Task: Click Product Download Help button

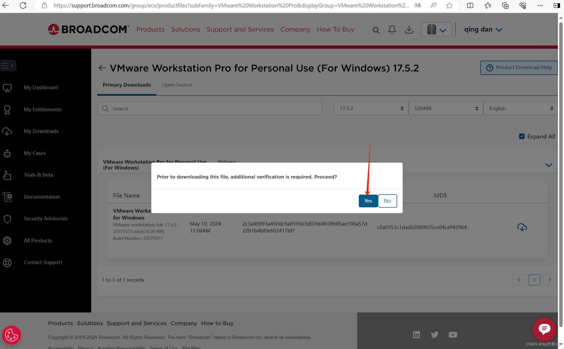Action: 519,68
